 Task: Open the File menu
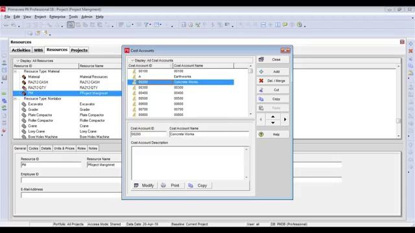(x=7, y=17)
